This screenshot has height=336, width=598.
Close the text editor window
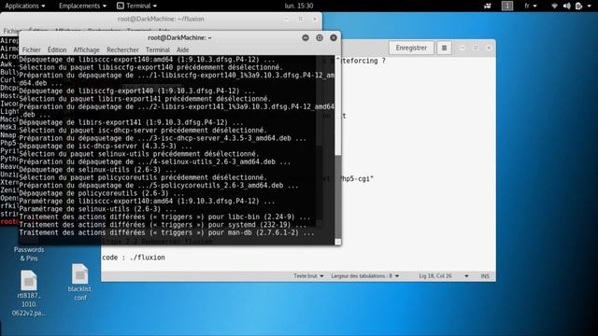point(489,48)
